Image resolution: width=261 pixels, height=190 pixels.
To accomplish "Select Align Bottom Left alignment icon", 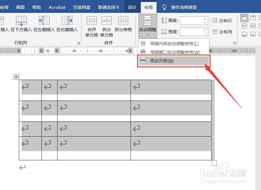I will click(244, 34).
